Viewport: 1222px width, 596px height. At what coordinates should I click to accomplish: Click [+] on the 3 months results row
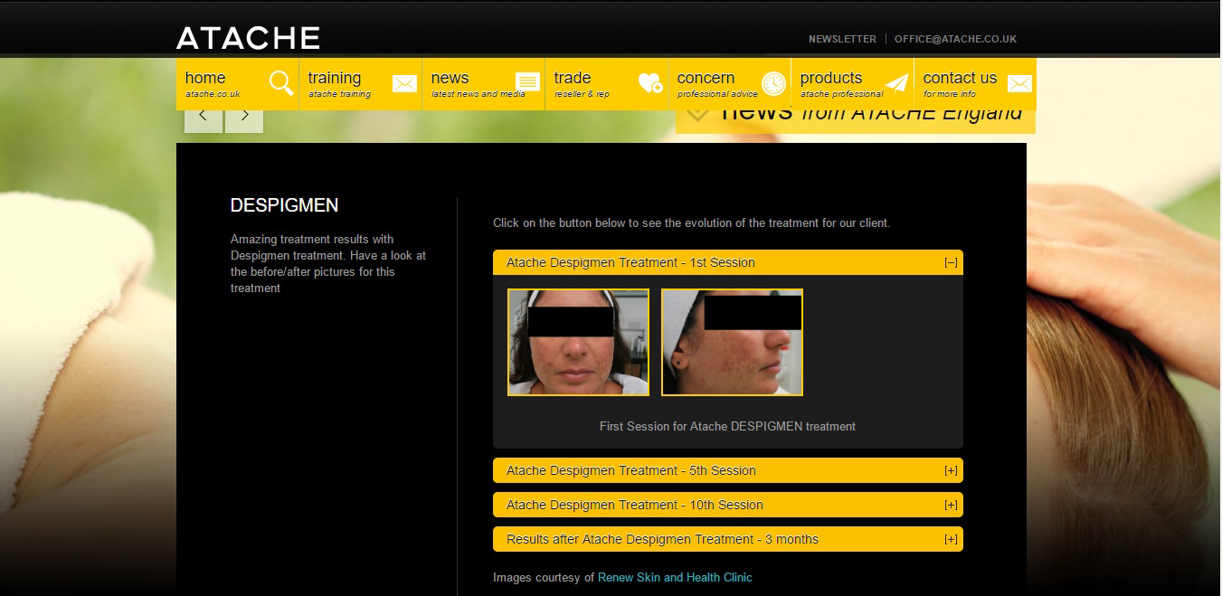[951, 540]
